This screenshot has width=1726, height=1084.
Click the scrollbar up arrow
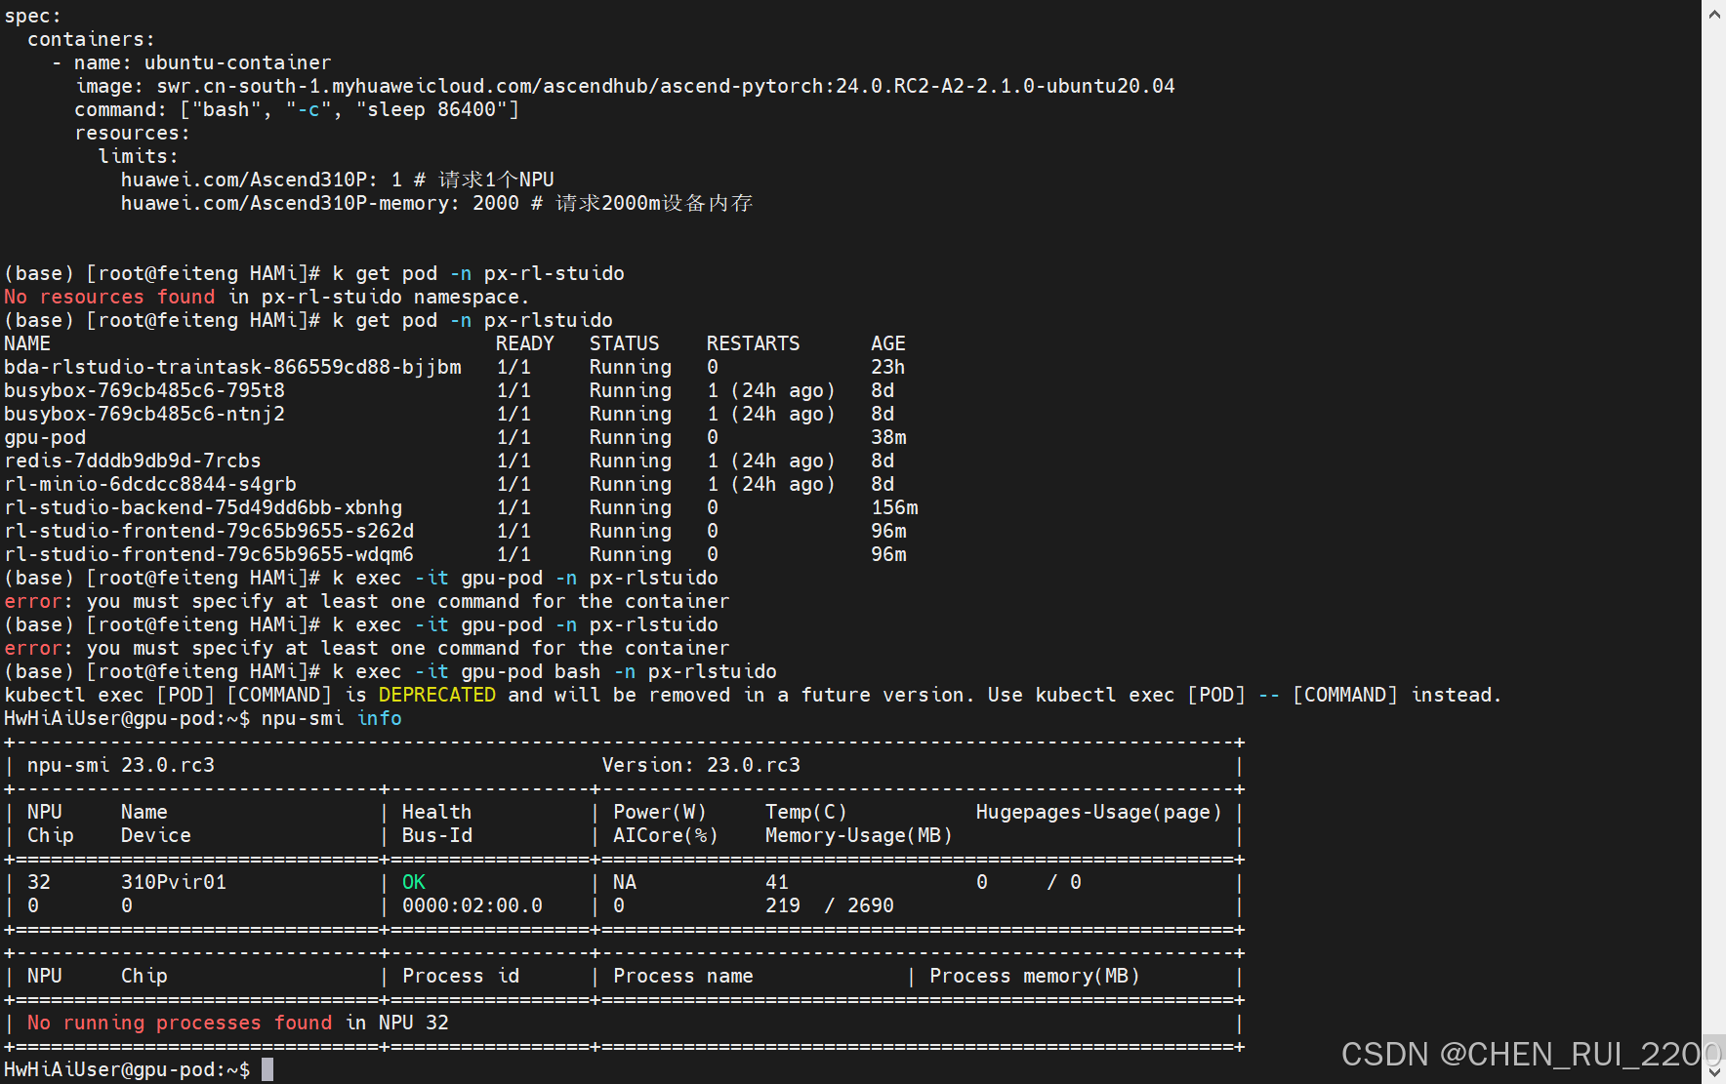[1714, 14]
